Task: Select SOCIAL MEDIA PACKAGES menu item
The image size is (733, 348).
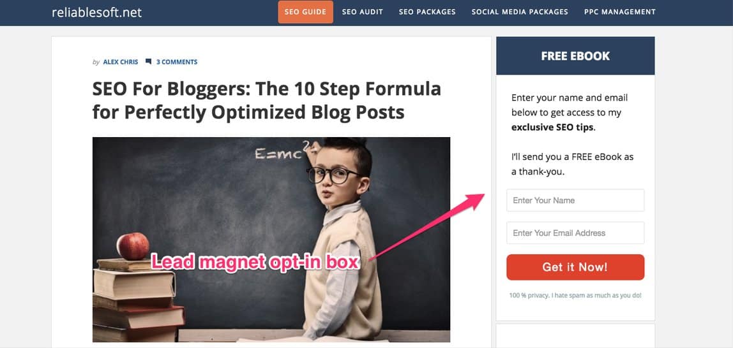Action: pyautogui.click(x=520, y=11)
